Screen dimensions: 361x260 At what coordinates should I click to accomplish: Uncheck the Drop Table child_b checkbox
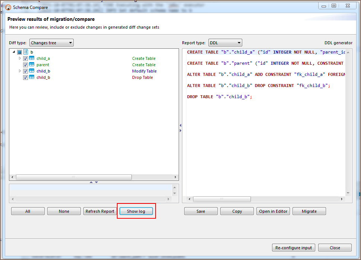pyautogui.click(x=25, y=77)
